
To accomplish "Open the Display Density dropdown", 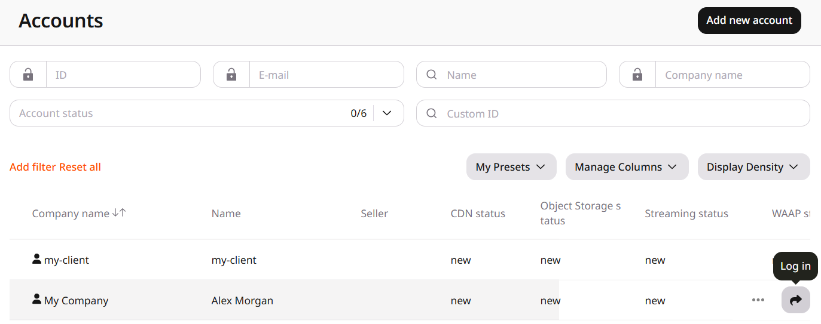I will coord(754,167).
